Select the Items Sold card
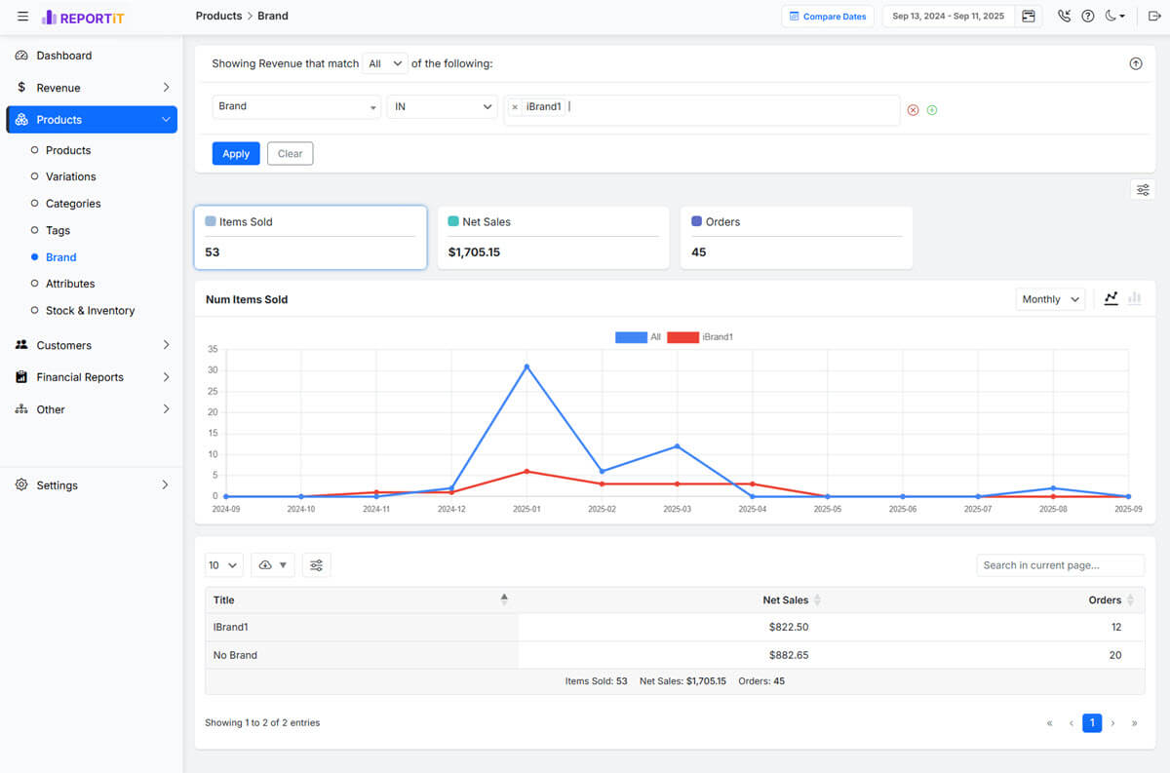 click(310, 237)
